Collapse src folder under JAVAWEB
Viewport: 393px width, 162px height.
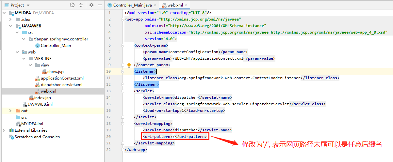click(17, 32)
